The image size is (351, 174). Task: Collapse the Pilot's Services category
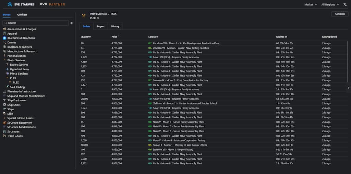pyautogui.click(x=16, y=60)
